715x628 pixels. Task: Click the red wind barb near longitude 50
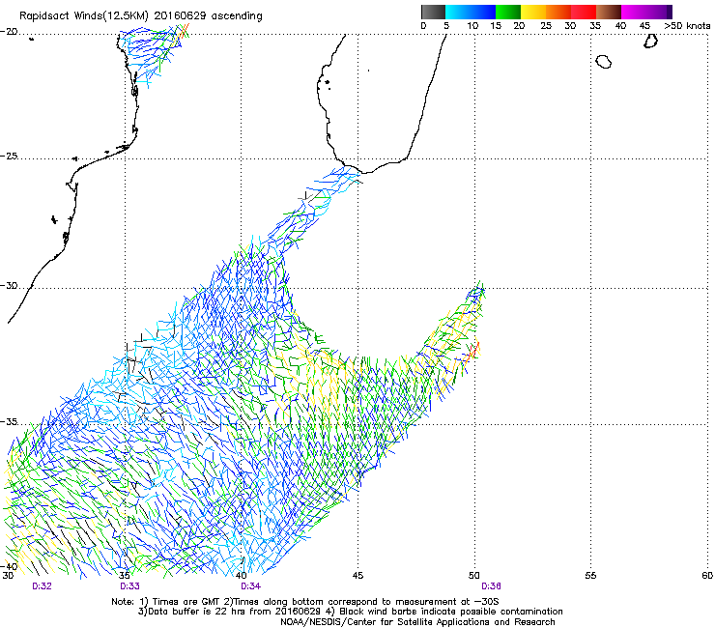(472, 351)
